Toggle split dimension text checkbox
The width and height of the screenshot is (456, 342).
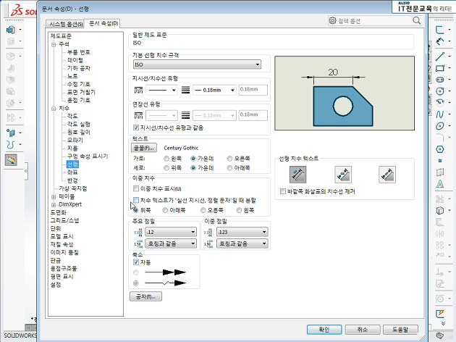136,200
